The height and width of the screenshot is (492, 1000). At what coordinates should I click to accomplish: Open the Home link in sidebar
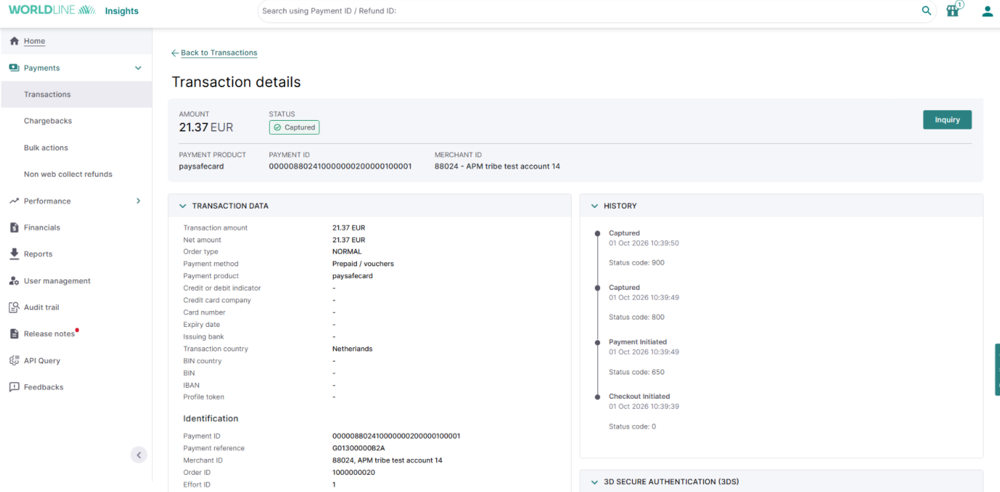pyautogui.click(x=34, y=41)
